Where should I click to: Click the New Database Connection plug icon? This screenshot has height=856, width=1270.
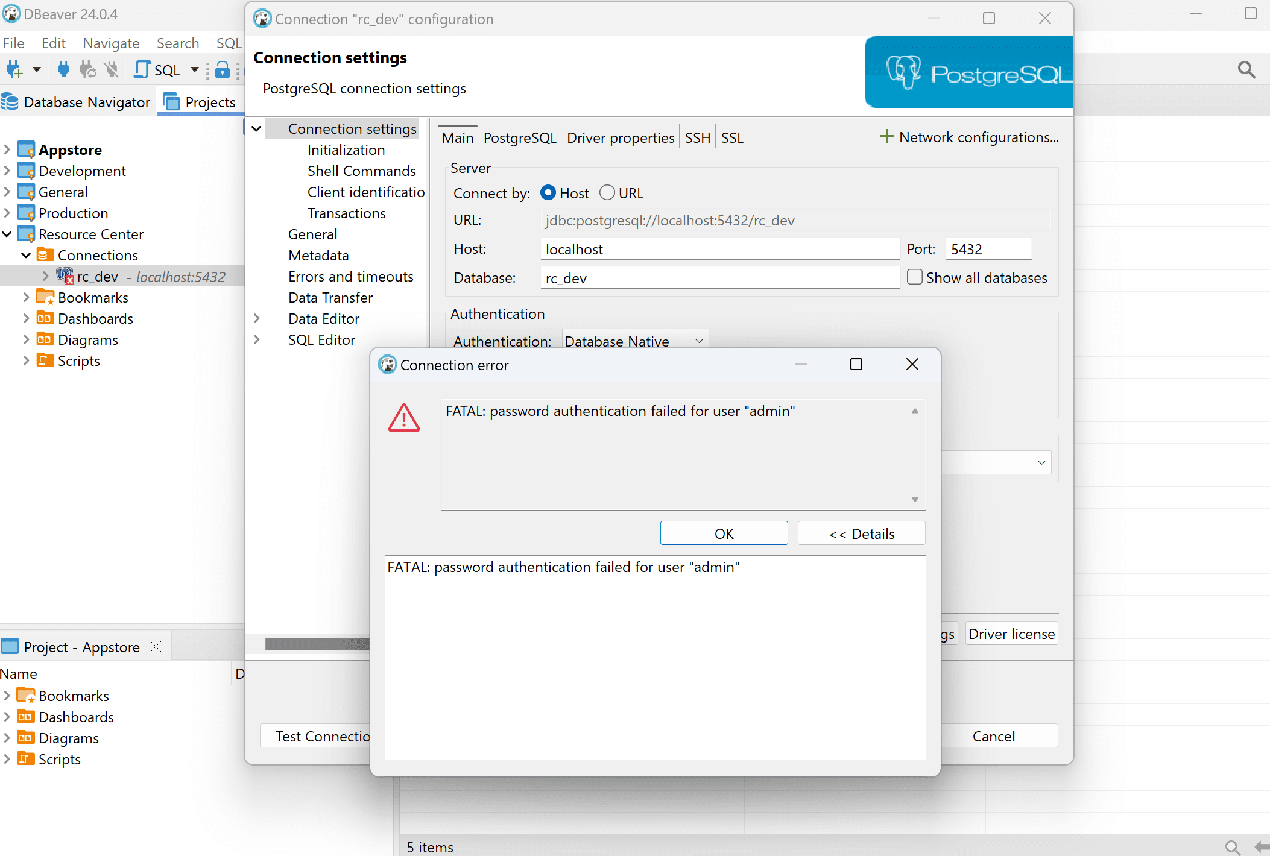pos(14,70)
